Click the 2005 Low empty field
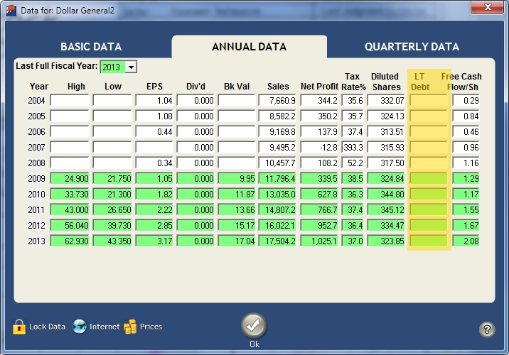 coord(112,116)
